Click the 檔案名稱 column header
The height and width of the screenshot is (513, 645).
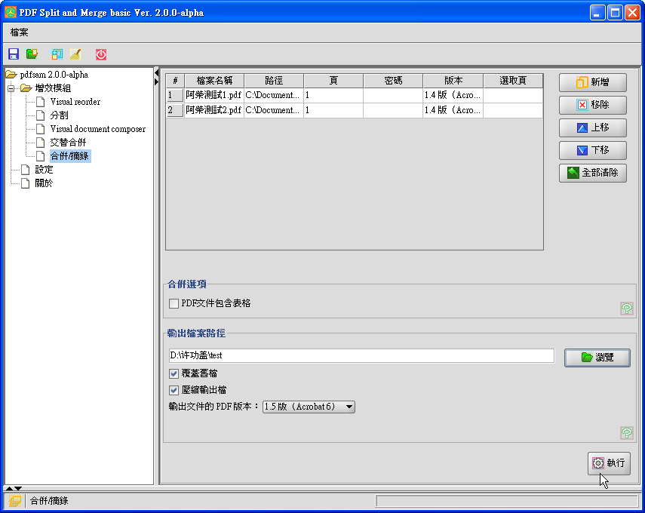[x=214, y=81]
